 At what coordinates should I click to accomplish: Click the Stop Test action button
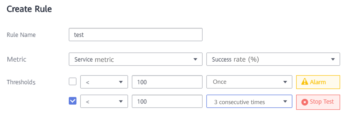point(318,102)
